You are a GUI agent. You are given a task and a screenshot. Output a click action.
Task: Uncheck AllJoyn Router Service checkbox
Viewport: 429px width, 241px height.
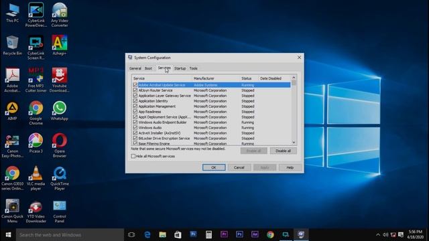click(135, 90)
